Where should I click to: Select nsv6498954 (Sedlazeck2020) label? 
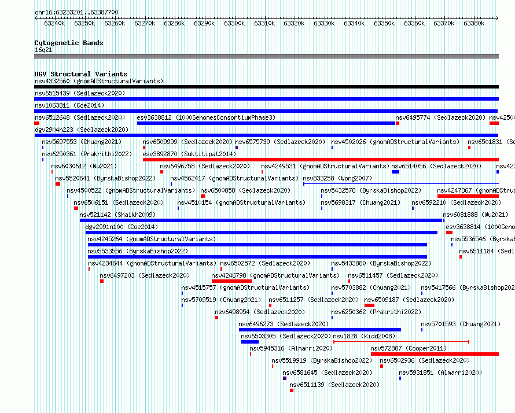260,312
